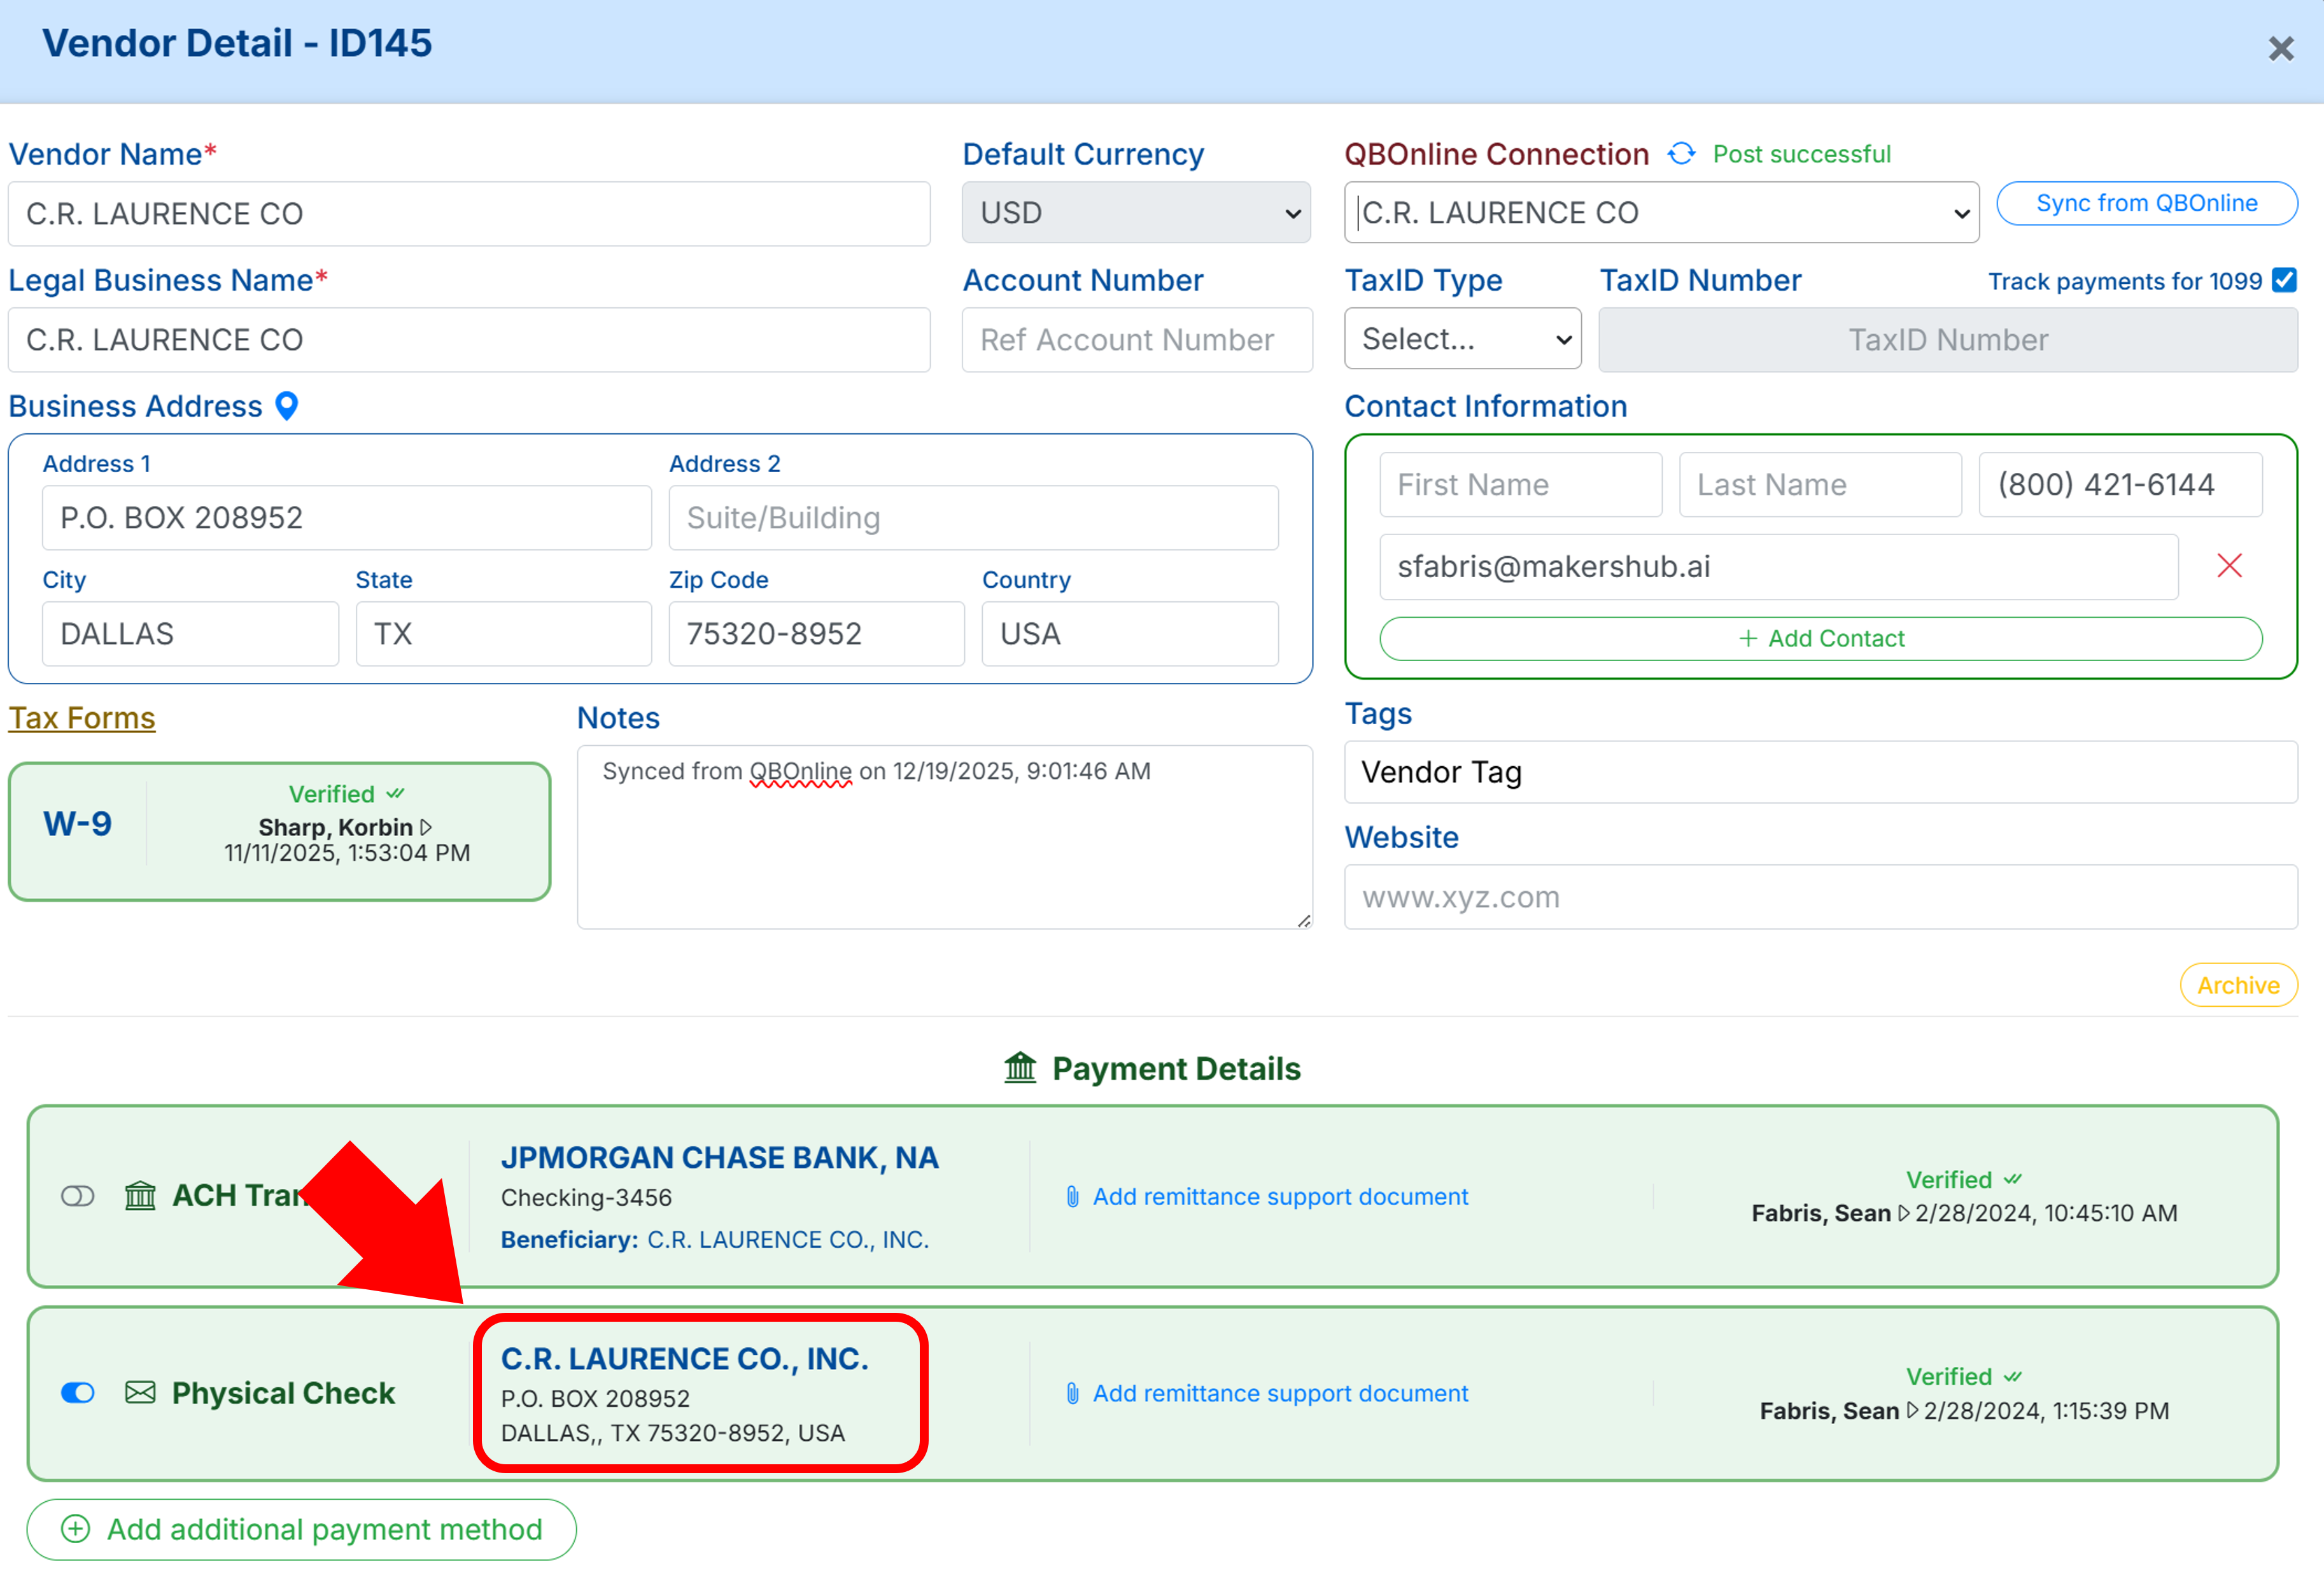Close the Vendor Detail dialog
The width and height of the screenshot is (2324, 1575).
pos(2280,48)
